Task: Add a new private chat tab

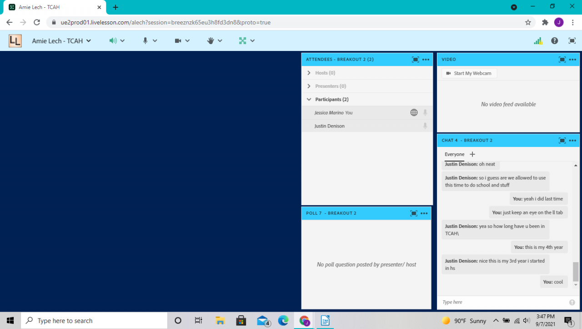Action: coord(472,154)
